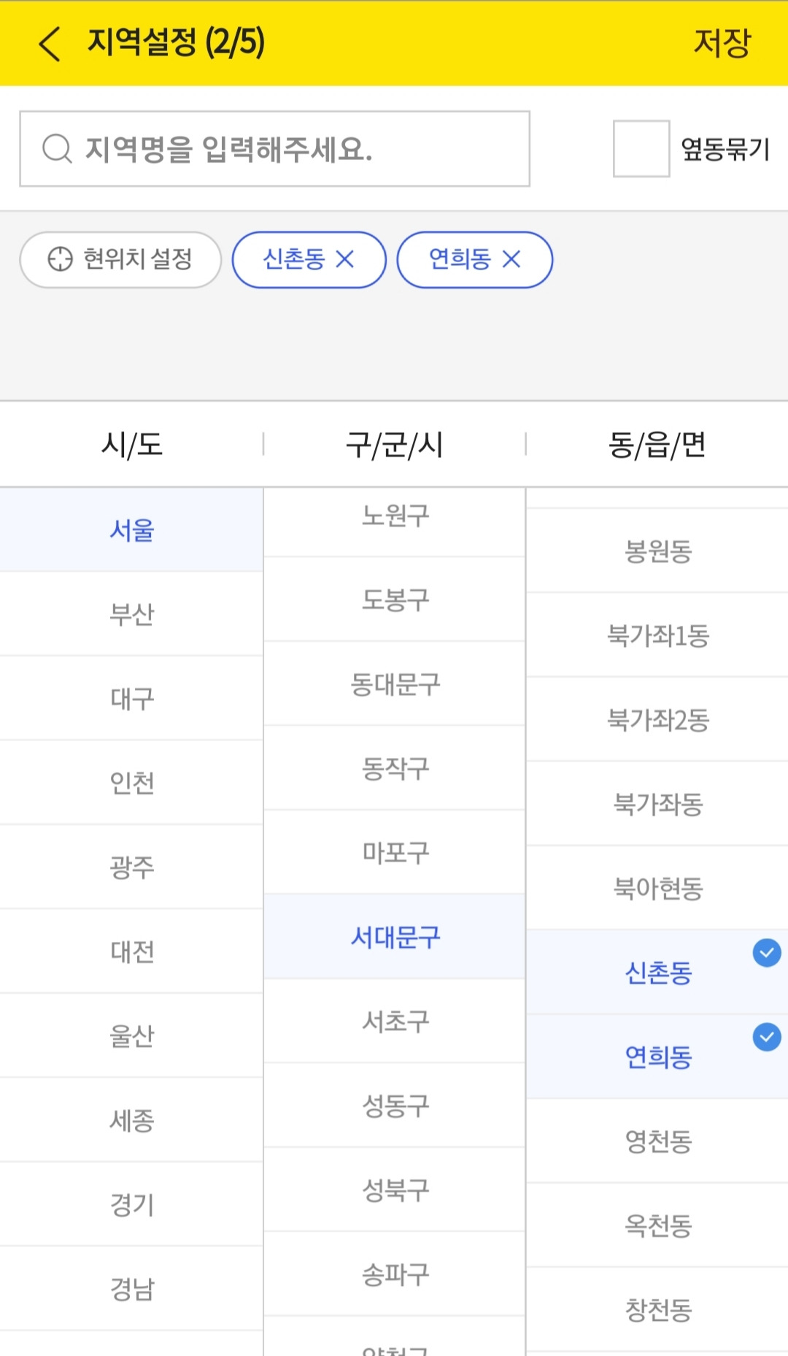Select 부산 in the 시/도 column
The height and width of the screenshot is (1356, 788).
coord(131,614)
